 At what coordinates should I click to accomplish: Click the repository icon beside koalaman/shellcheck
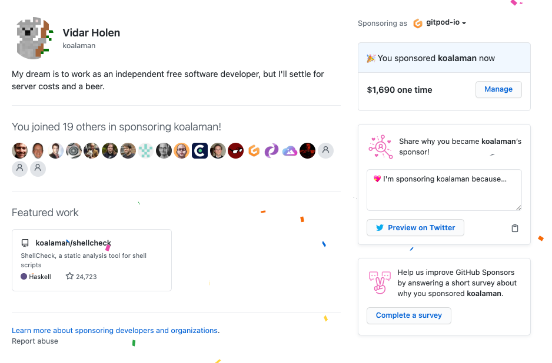point(25,243)
